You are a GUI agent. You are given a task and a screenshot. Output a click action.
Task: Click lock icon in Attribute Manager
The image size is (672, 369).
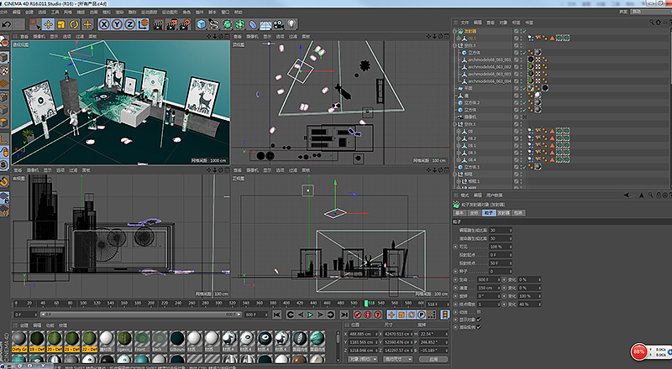pyautogui.click(x=659, y=195)
